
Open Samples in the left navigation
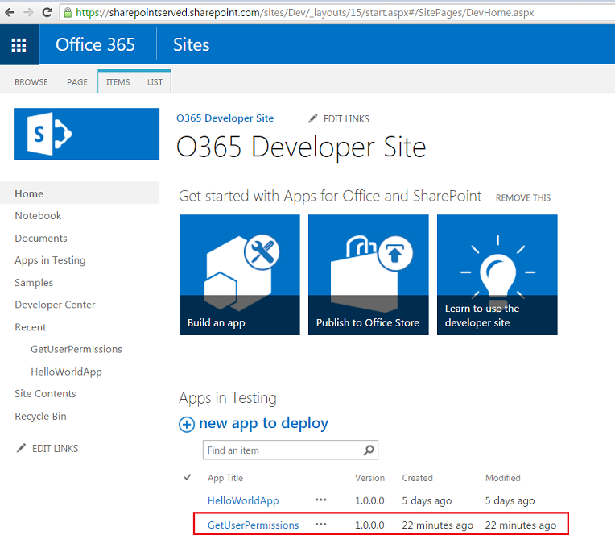[34, 283]
